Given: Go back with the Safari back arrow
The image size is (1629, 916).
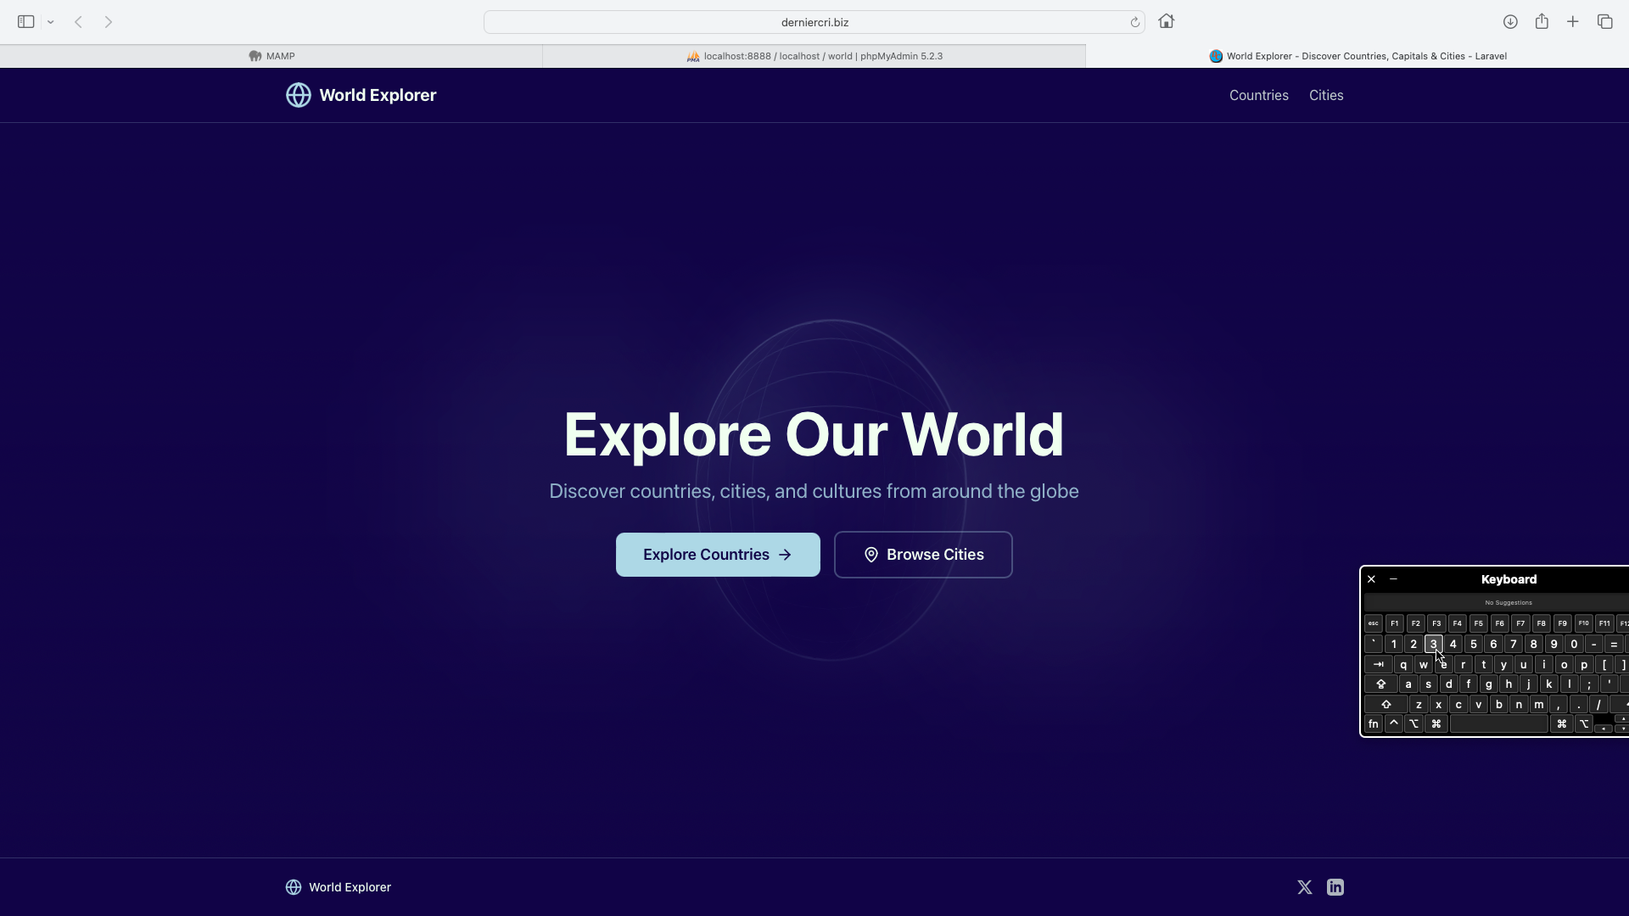Looking at the screenshot, I should [x=78, y=22].
